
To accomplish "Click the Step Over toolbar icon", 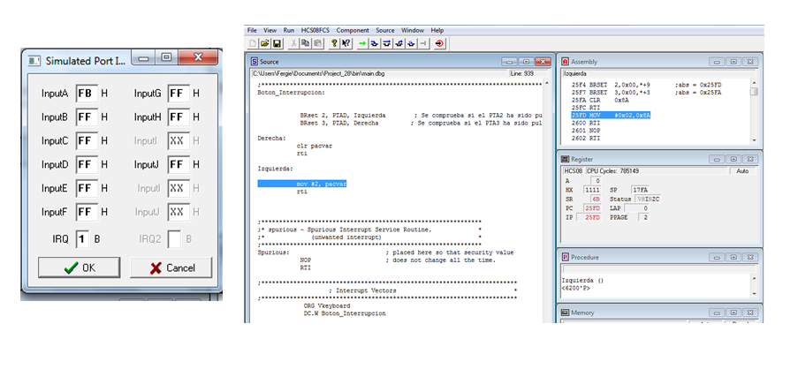I will click(x=387, y=42).
